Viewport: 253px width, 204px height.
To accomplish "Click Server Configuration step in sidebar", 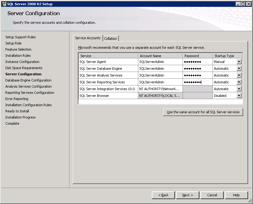I will tap(23, 74).
